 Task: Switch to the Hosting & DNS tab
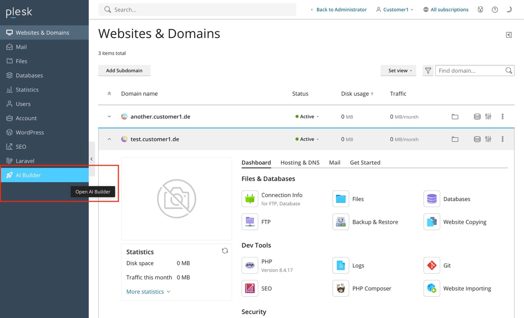(300, 162)
